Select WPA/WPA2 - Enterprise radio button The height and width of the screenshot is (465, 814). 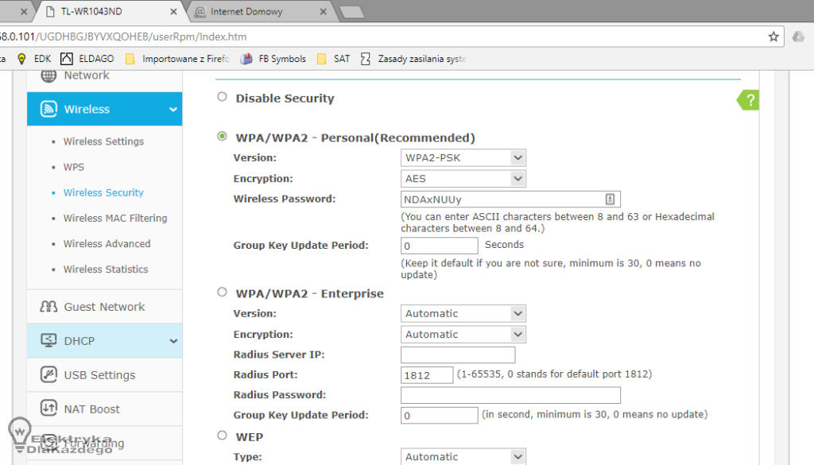pos(222,293)
